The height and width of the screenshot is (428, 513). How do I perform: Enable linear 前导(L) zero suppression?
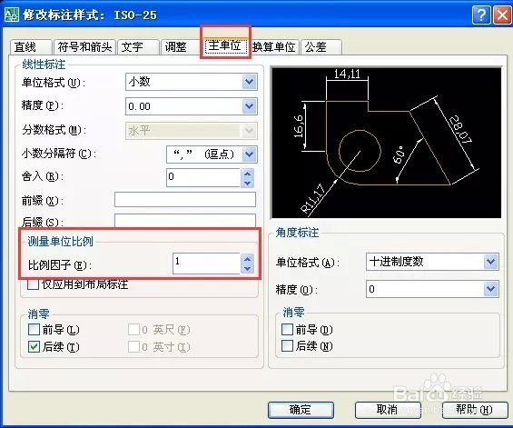coord(34,330)
